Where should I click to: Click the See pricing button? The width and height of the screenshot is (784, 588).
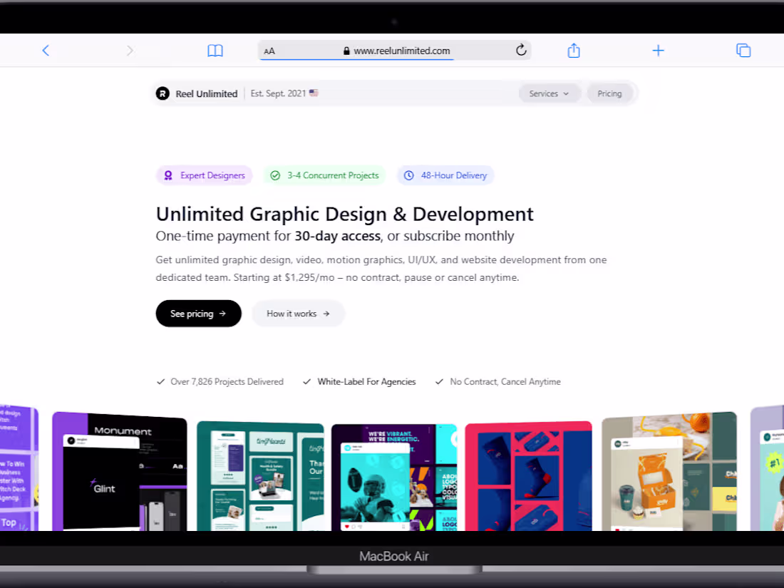198,313
